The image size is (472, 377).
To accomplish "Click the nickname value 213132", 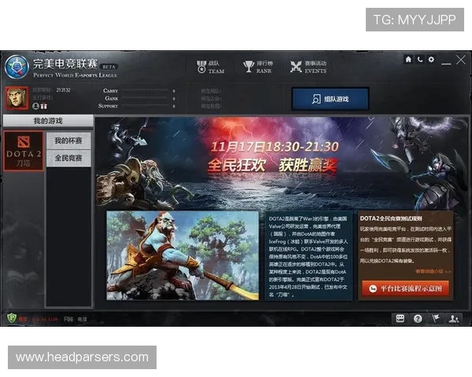I will [63, 90].
